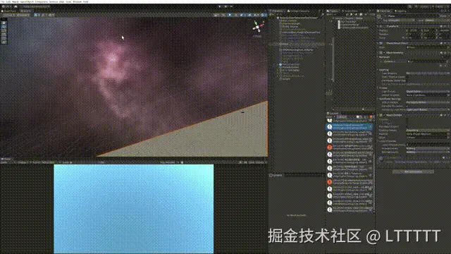Open the GameObject menu
451x254 pixels.
click(27, 1)
